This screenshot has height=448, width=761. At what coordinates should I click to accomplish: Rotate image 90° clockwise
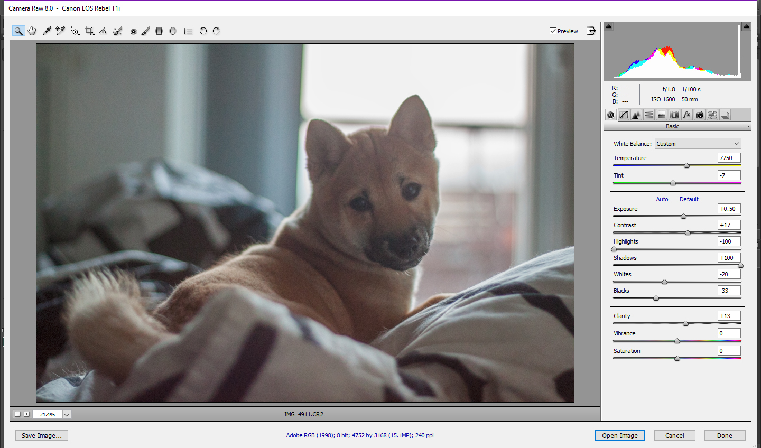click(216, 31)
